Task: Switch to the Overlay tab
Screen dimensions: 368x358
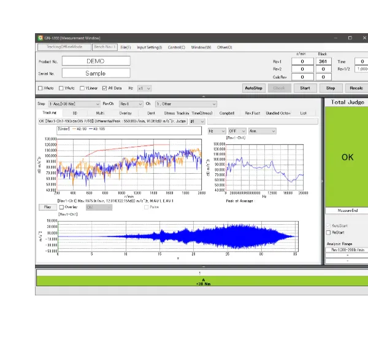Action: 126,113
